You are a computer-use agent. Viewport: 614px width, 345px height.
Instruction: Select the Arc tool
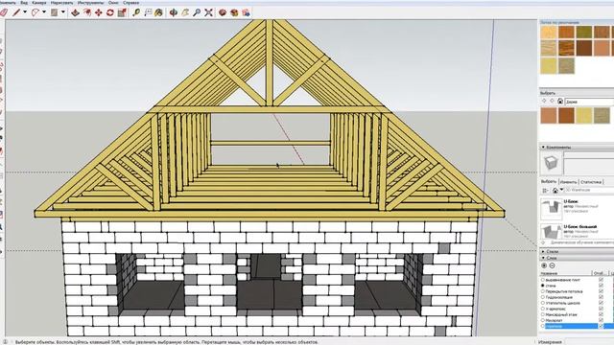click(35, 12)
